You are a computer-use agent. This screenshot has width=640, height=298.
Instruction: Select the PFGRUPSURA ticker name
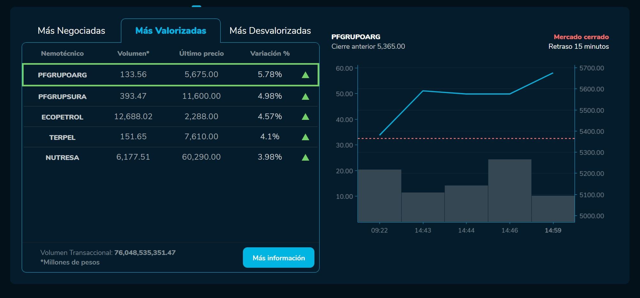click(x=62, y=97)
